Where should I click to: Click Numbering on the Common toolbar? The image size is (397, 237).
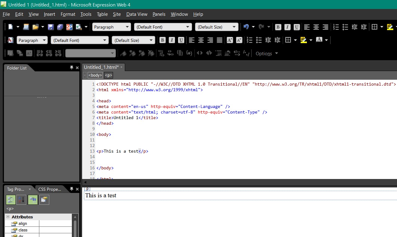pos(336,27)
